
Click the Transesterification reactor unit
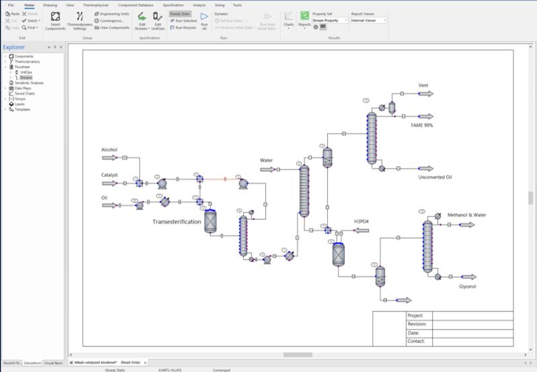click(210, 221)
